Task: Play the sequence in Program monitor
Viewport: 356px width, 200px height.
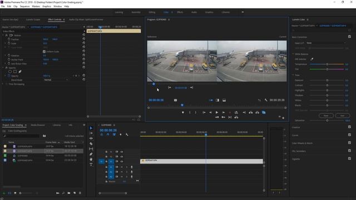Action: [x=217, y=112]
